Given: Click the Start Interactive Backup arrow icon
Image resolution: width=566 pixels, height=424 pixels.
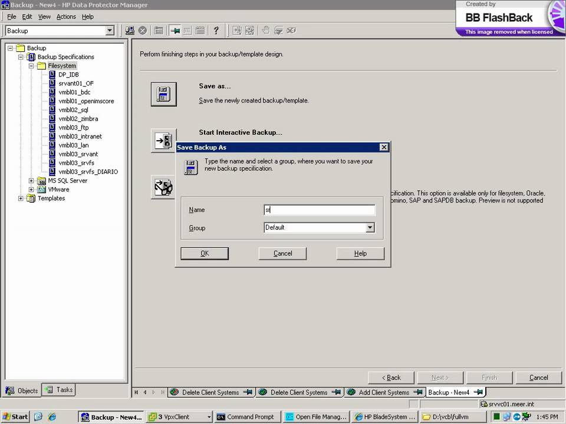Looking at the screenshot, I should [x=163, y=141].
